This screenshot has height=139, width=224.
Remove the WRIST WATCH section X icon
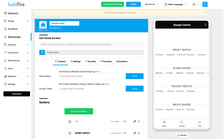coord(139,133)
